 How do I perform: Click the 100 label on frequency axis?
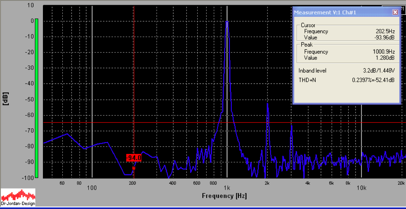tap(92, 188)
